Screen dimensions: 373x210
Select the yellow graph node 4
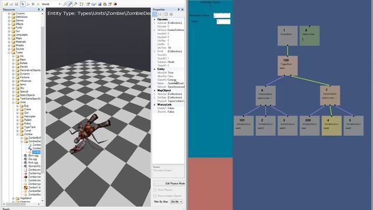332,126
